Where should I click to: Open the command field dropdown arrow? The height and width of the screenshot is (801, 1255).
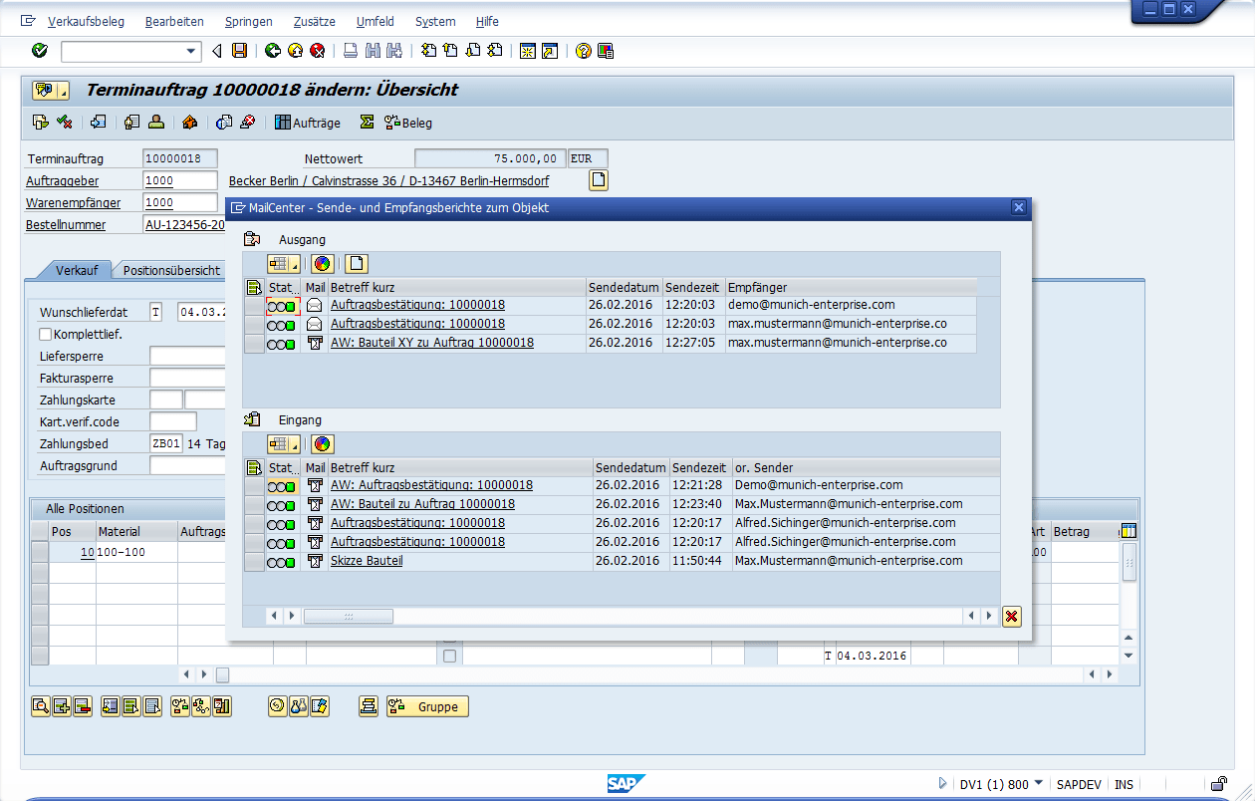pyautogui.click(x=192, y=51)
